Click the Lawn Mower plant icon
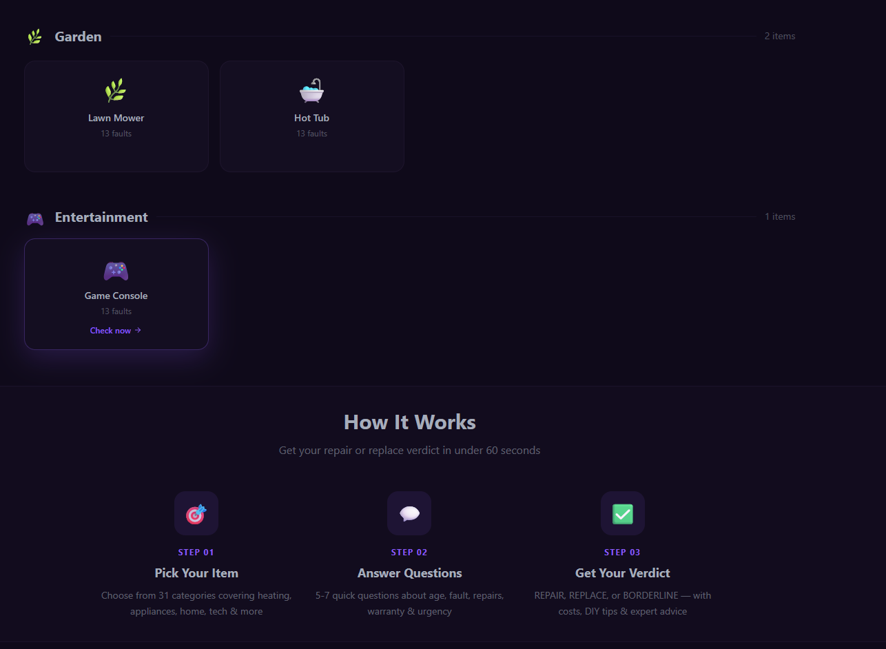The height and width of the screenshot is (649, 886). tap(116, 90)
